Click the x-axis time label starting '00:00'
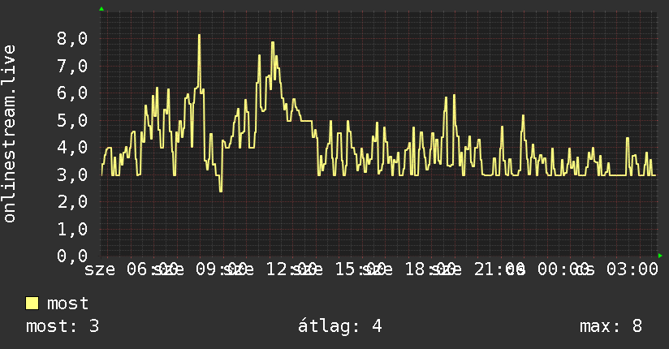 point(563,269)
